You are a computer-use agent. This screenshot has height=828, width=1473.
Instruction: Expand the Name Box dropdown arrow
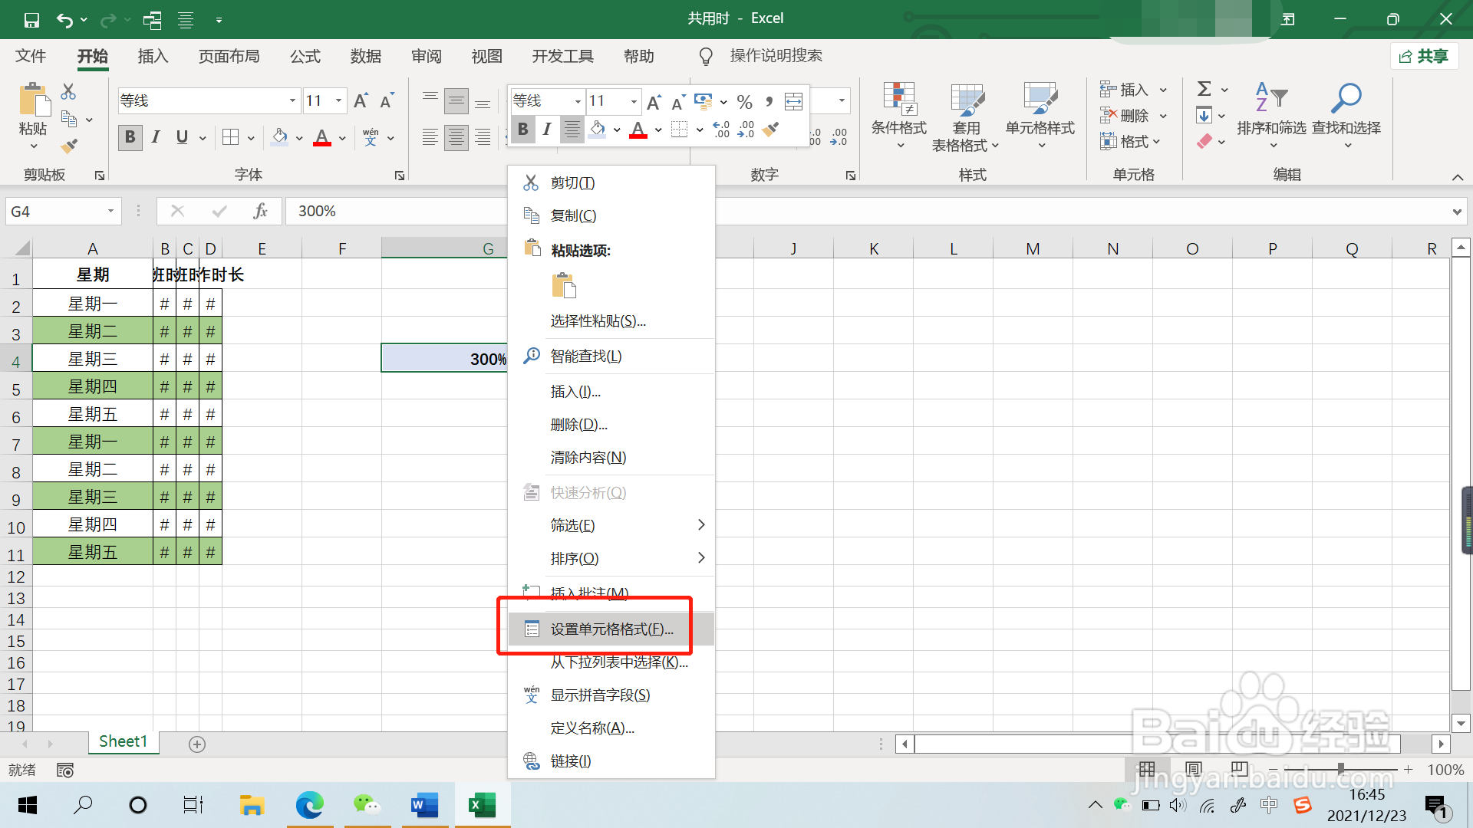tap(110, 212)
